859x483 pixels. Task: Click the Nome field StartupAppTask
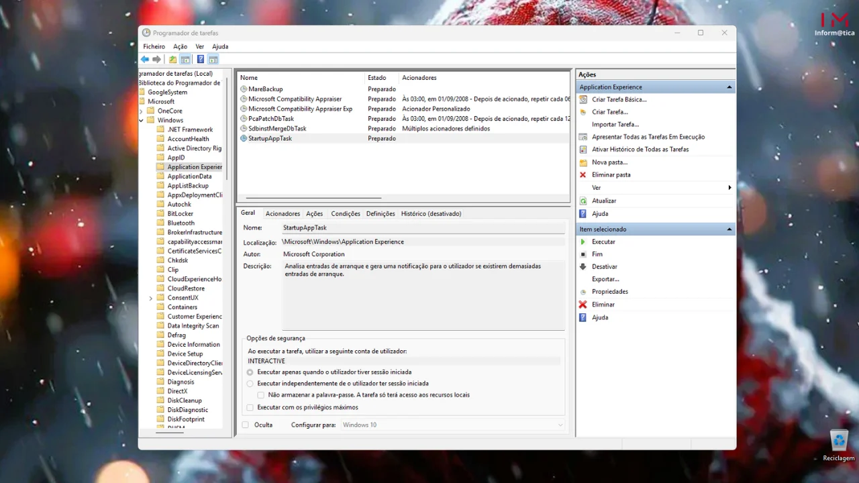(x=423, y=228)
